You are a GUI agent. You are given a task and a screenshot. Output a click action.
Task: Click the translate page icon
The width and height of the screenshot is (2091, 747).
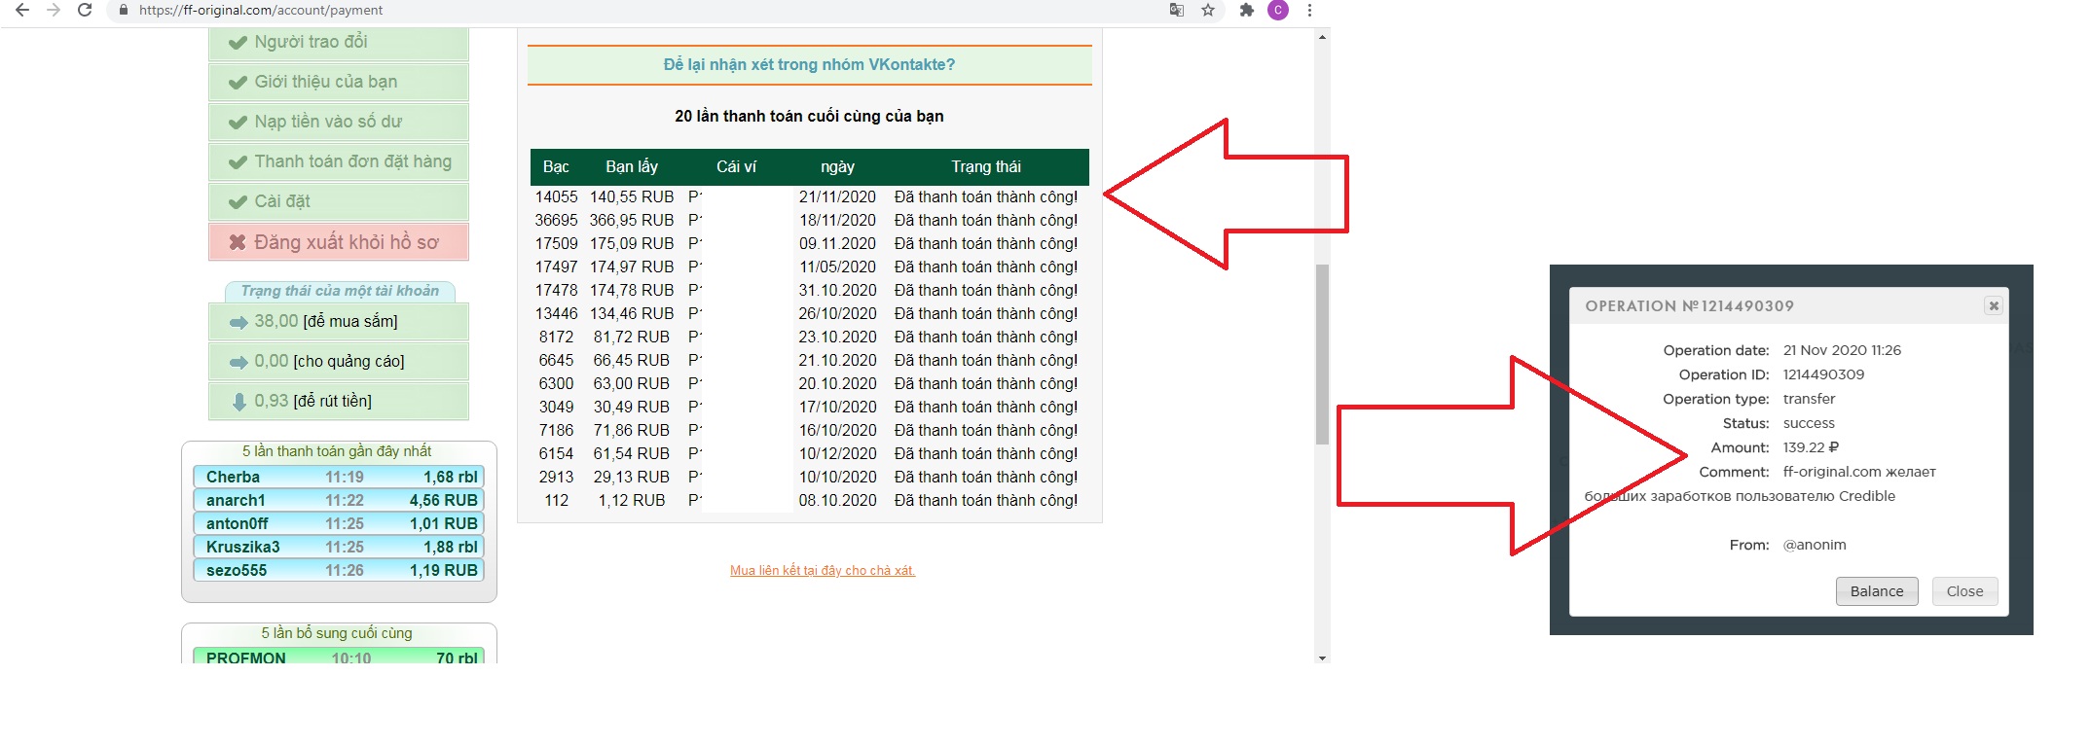[1176, 10]
